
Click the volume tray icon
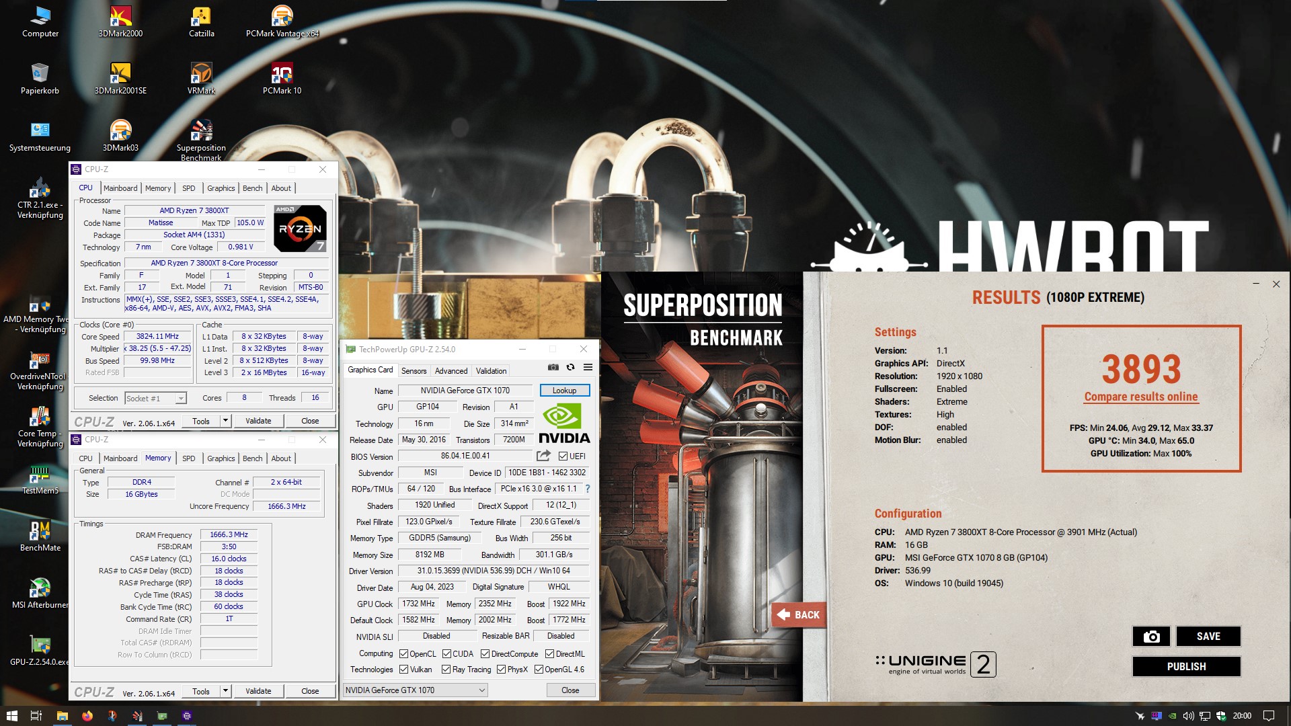[x=1188, y=716]
